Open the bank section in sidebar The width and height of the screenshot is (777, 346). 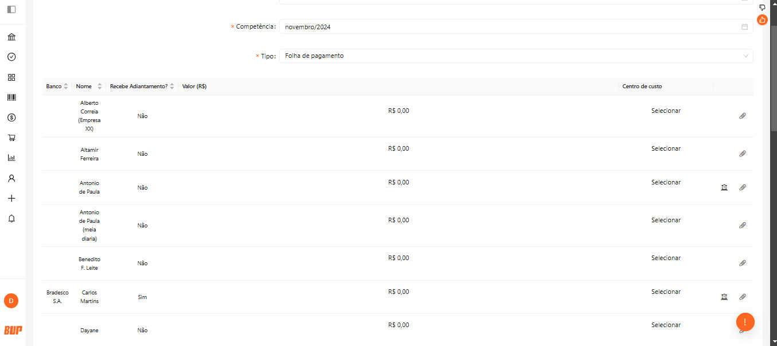pyautogui.click(x=11, y=37)
